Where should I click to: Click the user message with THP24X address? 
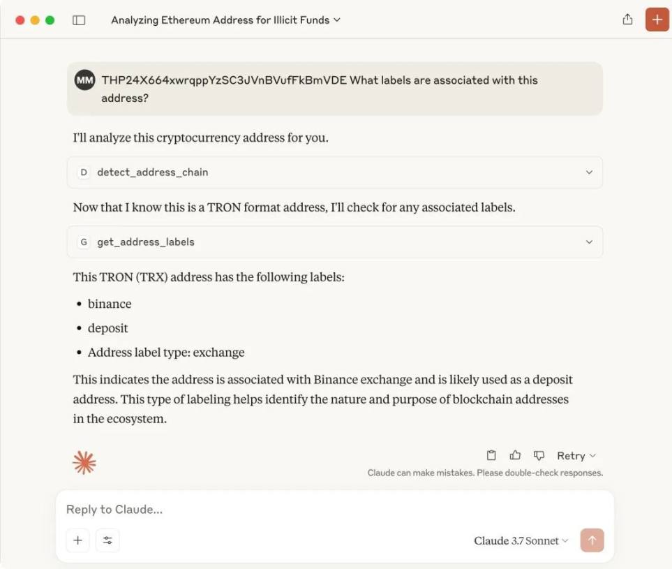335,89
